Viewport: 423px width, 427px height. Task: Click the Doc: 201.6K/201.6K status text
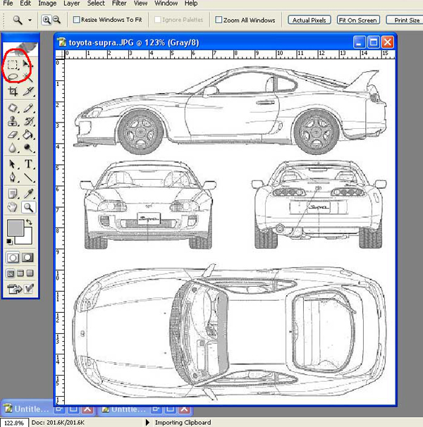click(x=58, y=422)
